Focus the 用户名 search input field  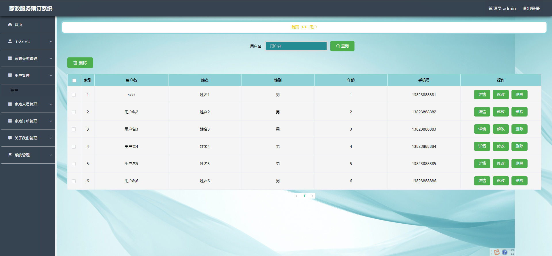(x=296, y=46)
